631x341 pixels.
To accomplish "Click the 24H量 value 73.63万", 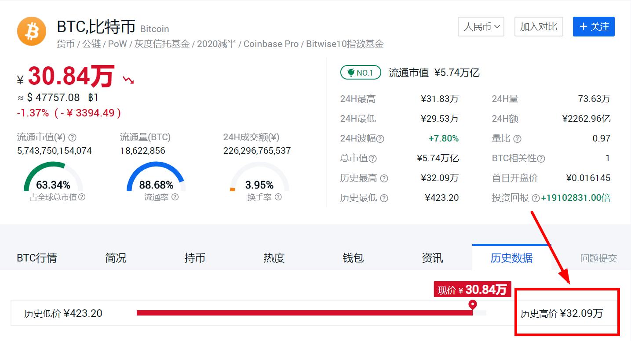I will [x=595, y=99].
